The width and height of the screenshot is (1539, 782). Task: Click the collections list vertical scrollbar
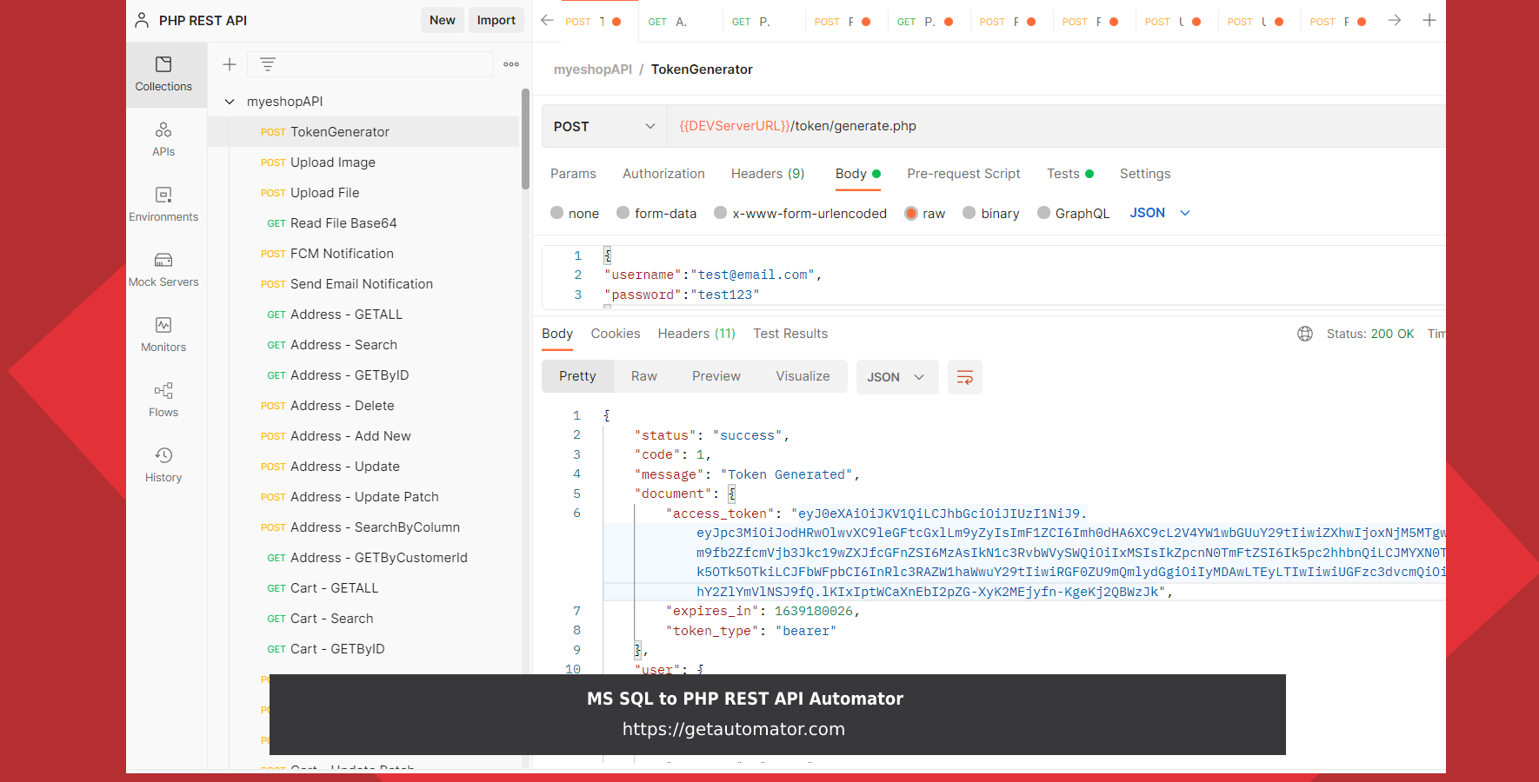coord(525,139)
